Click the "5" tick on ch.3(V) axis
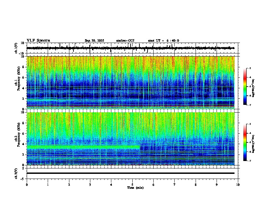 pyautogui.click(x=24, y=168)
